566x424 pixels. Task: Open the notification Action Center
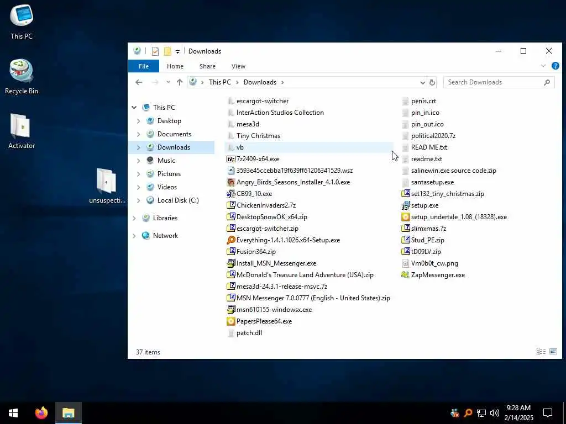pos(548,413)
